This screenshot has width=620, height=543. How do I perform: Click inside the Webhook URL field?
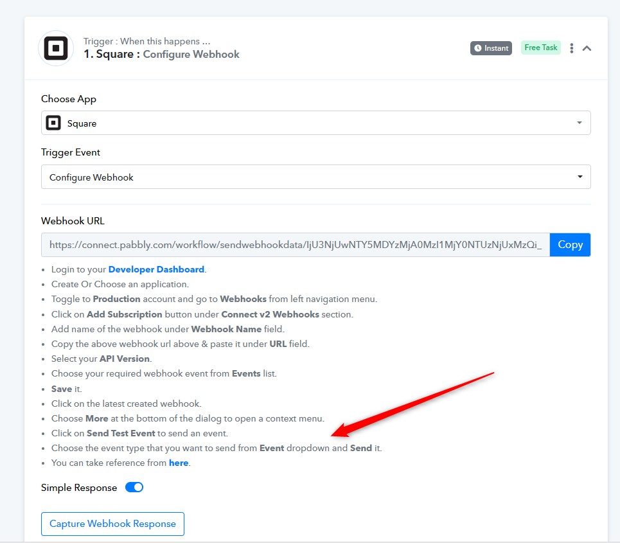coord(296,245)
